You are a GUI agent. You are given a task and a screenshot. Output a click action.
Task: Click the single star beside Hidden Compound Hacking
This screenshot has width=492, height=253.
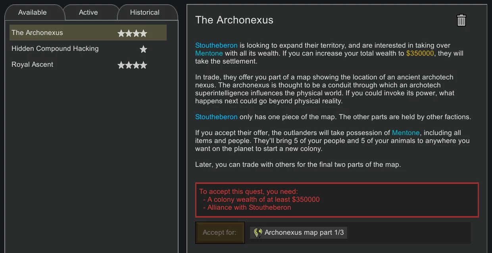[x=143, y=49]
